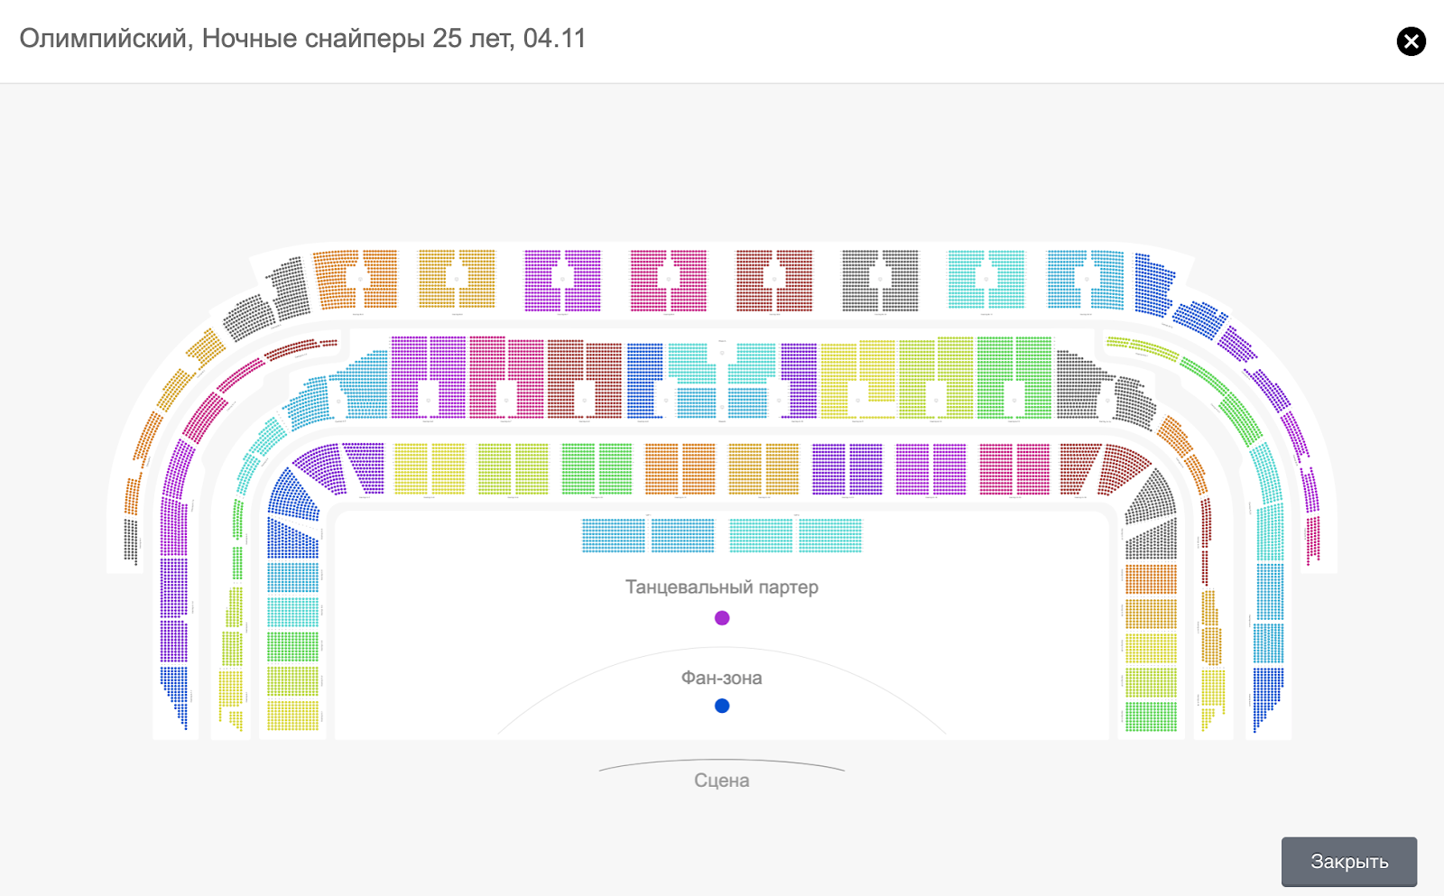
Task: Select the pink sector in the top upper-tier row
Action: pos(669,281)
